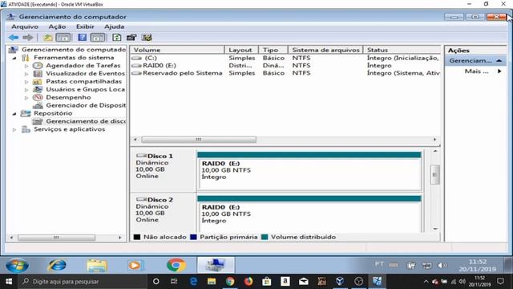
Task: Select the Reservado pelo Sistema volume row
Action: point(285,73)
